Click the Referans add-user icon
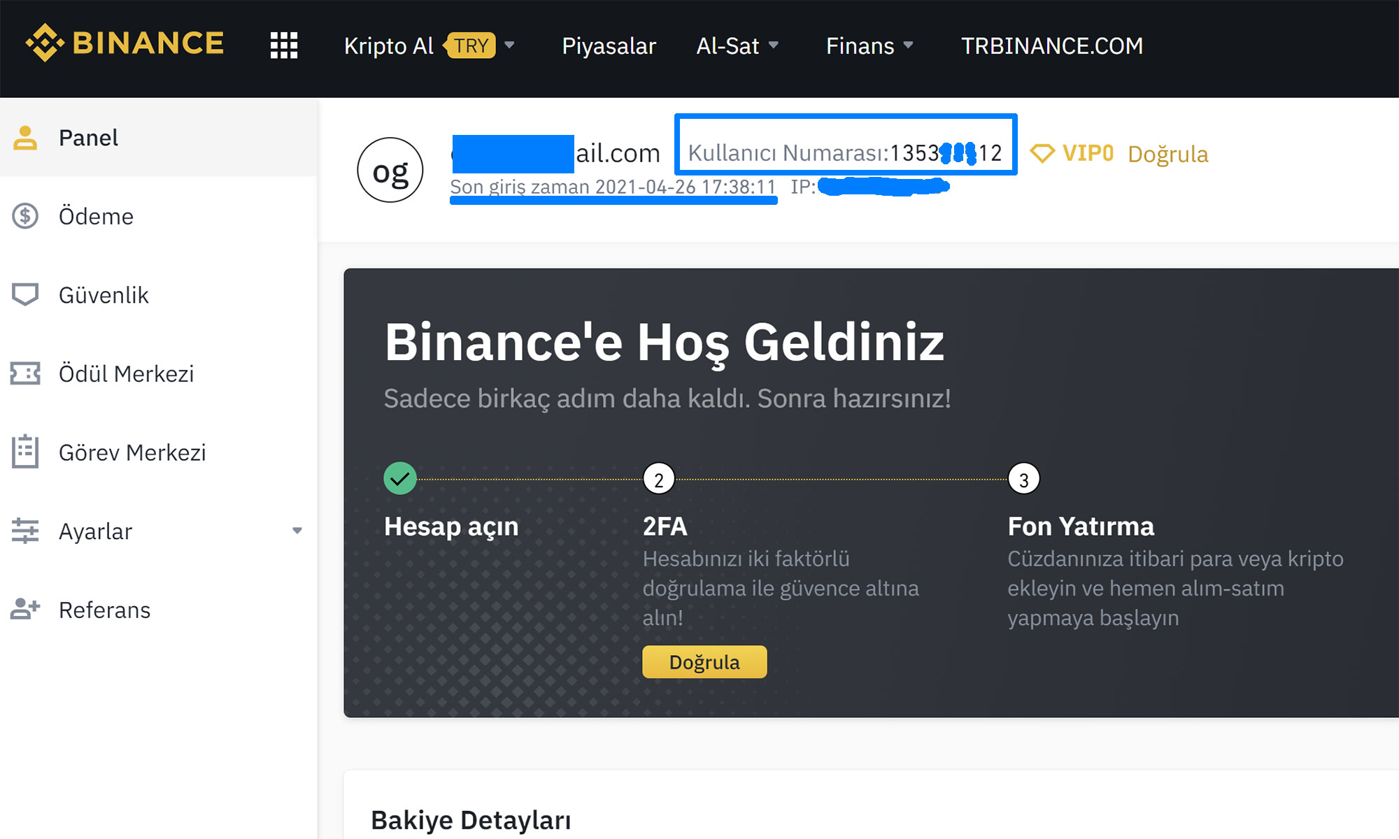The image size is (1399, 839). (x=25, y=609)
